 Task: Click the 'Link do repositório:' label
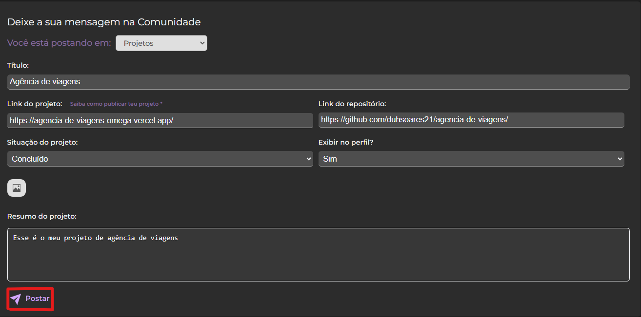coord(352,104)
